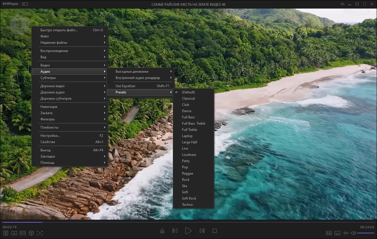This screenshot has width=377, height=239.
Task: Click the 3D cube icon
Action: click(31, 233)
